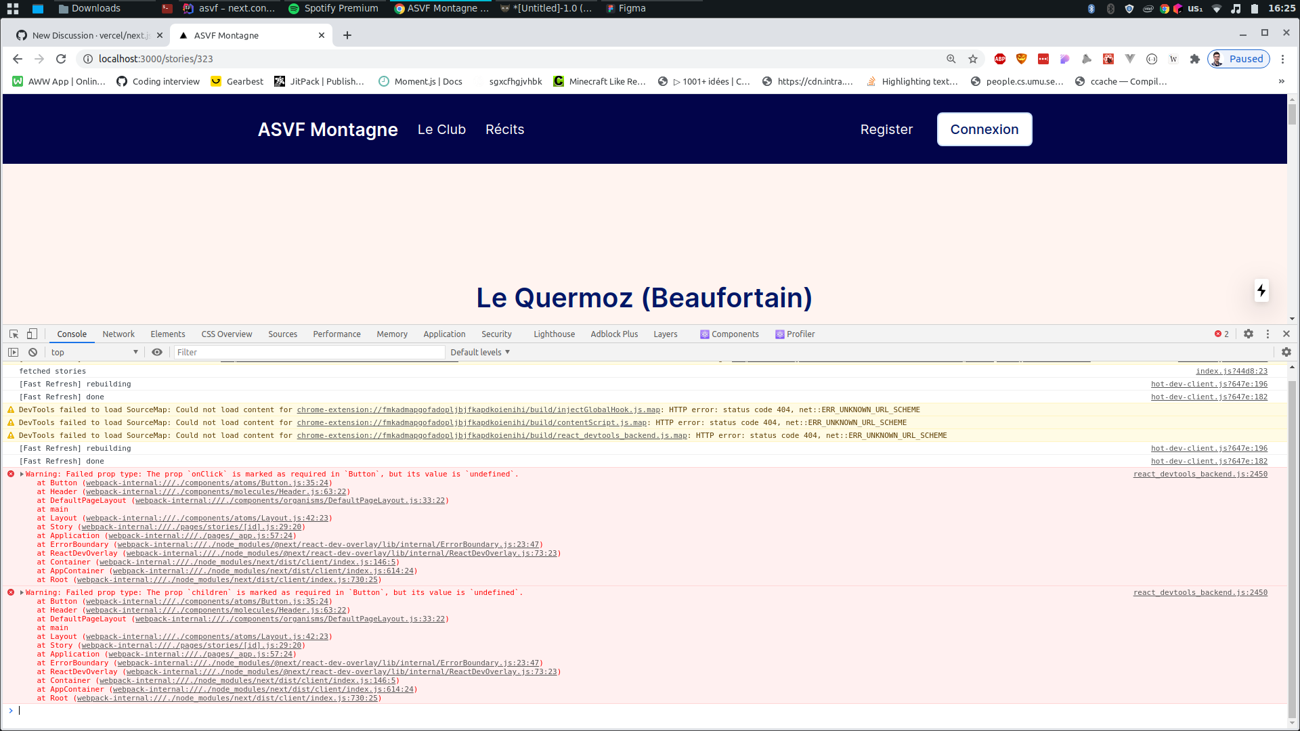Open the Le Club navigation link
Viewport: 1300px width, 731px height.
click(x=441, y=129)
